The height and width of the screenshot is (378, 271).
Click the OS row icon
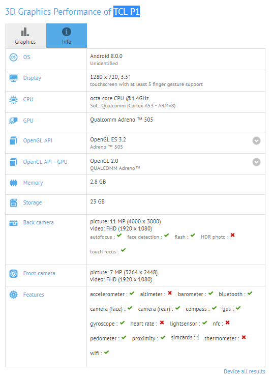pyautogui.click(x=14, y=57)
